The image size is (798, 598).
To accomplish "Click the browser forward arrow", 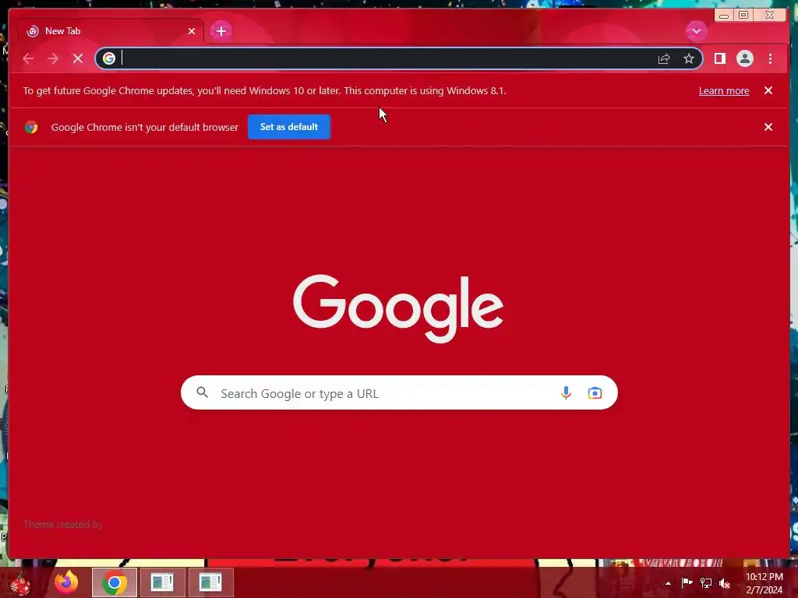I will (53, 58).
